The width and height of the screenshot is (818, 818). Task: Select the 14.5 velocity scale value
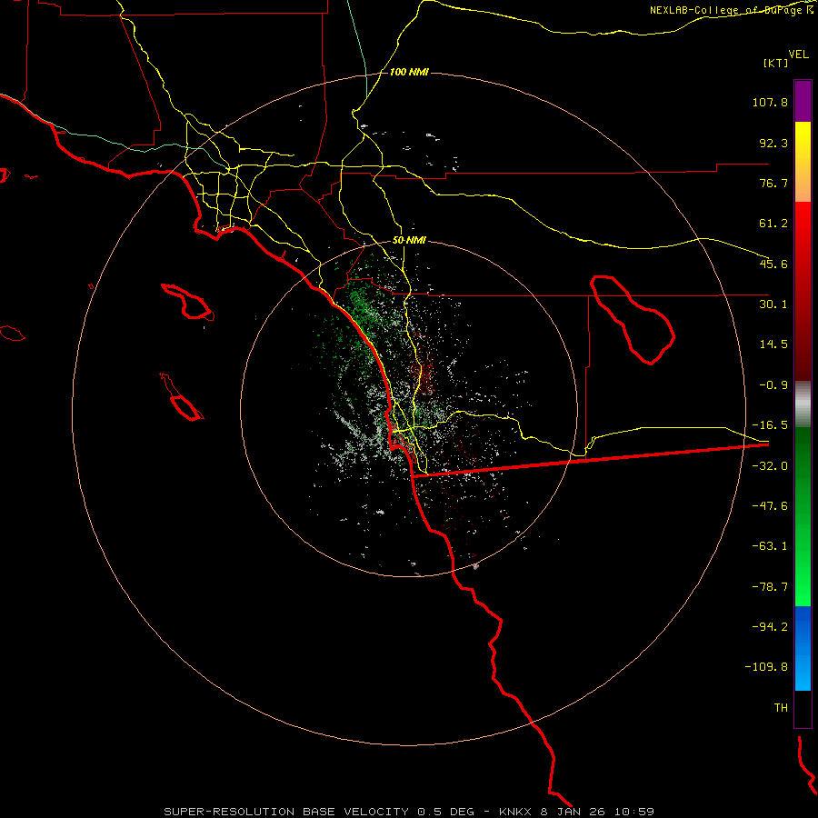(x=773, y=344)
